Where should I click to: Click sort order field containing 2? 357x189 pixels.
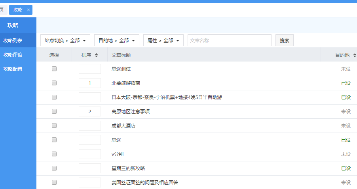click(x=90, y=112)
